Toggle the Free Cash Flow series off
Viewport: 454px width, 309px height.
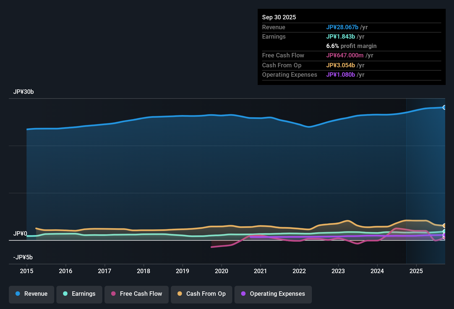tap(136, 294)
